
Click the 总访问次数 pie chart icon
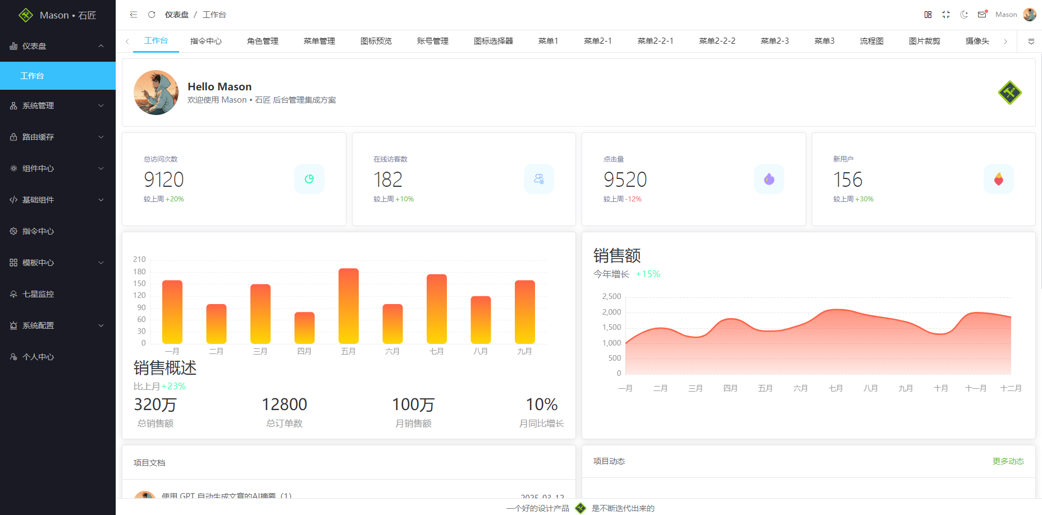coord(309,179)
